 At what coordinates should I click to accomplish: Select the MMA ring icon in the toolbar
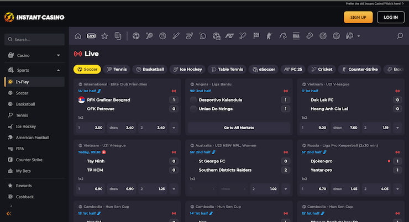[x=296, y=36]
